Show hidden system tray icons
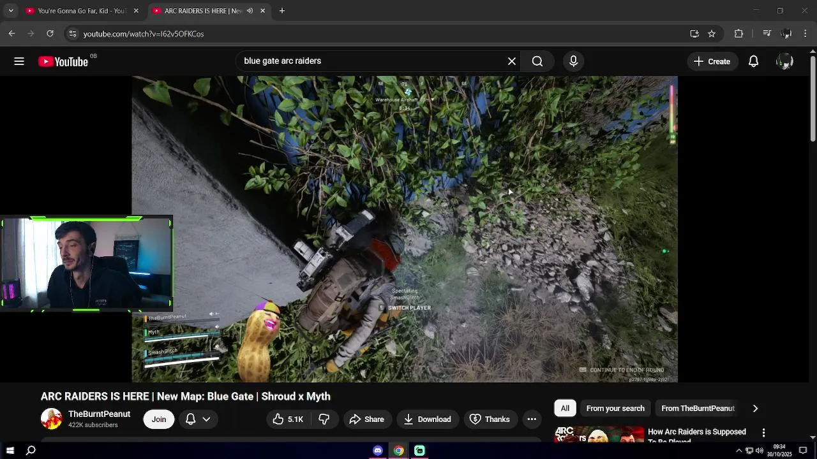The width and height of the screenshot is (817, 459). pyautogui.click(x=739, y=451)
